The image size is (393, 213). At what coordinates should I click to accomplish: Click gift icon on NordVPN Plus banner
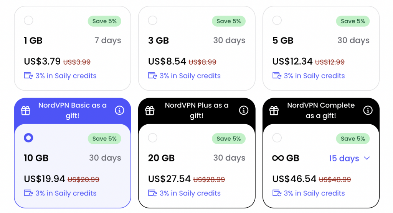click(150, 111)
